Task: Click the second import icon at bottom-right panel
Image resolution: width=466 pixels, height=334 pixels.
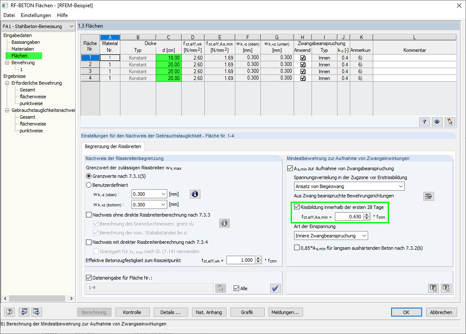Action: (x=446, y=288)
